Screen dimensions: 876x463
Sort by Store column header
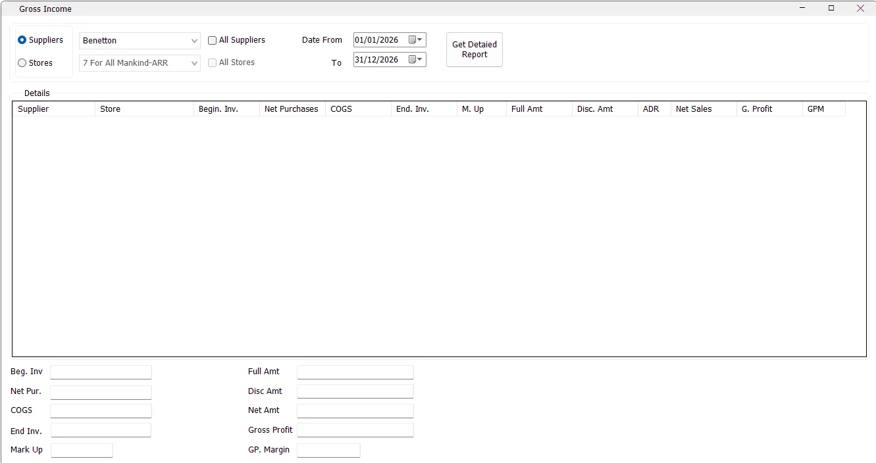point(145,109)
